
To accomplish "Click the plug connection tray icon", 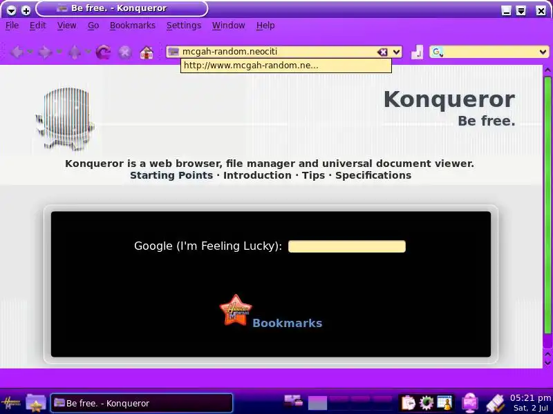I will [x=496, y=404].
